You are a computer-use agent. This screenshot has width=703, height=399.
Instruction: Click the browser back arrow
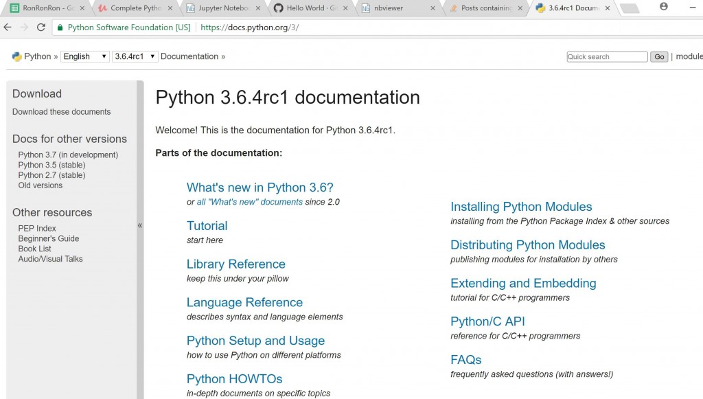(x=8, y=27)
